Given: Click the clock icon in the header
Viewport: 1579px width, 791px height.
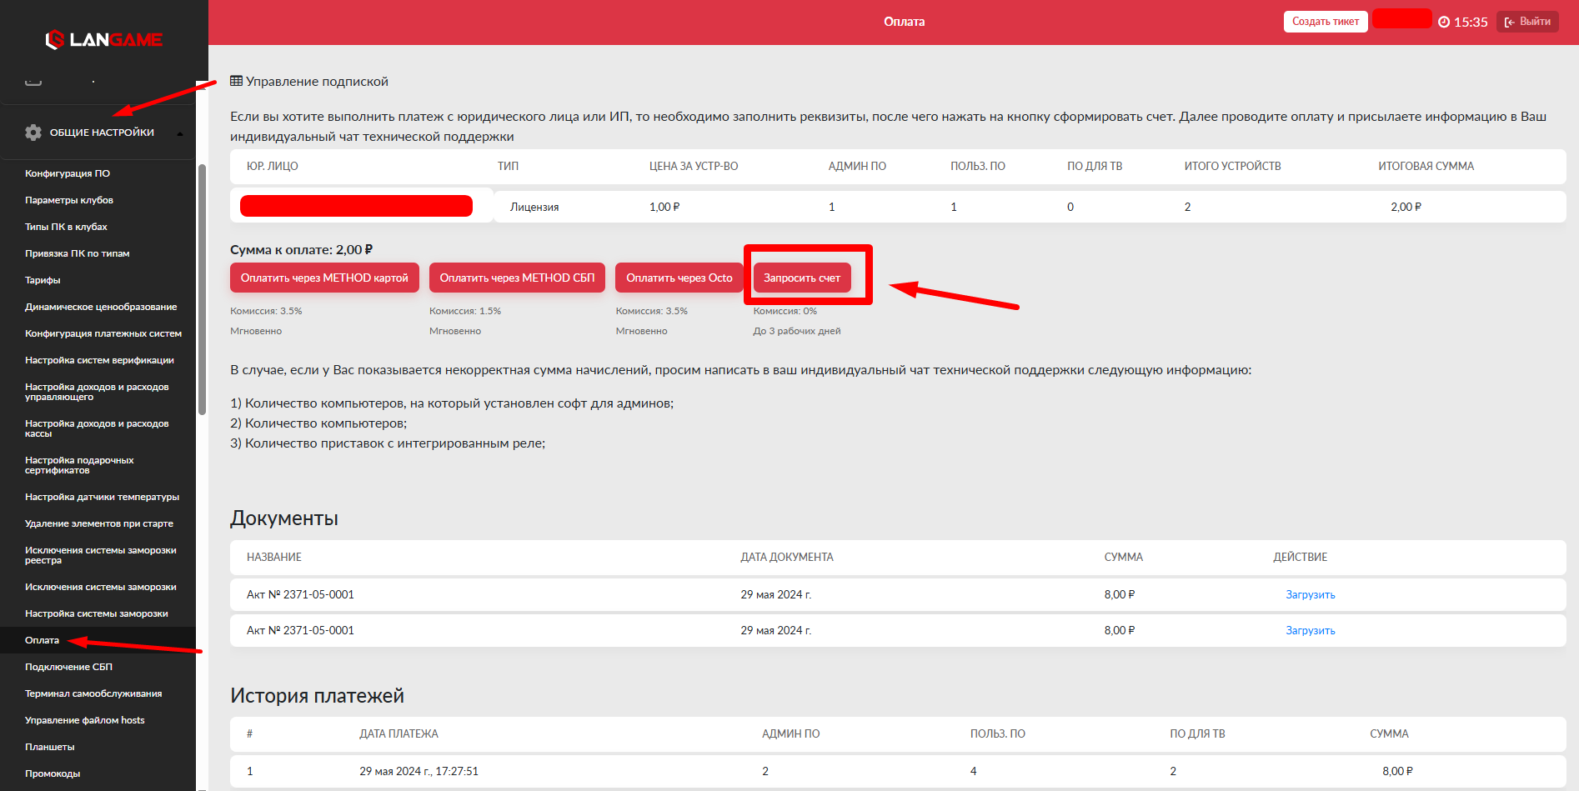Looking at the screenshot, I should (x=1444, y=22).
